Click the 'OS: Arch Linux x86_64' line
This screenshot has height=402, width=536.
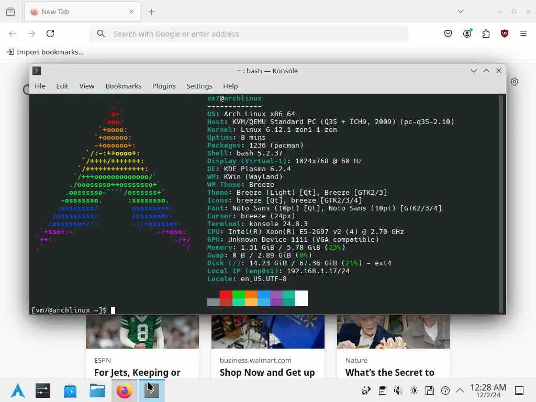coord(251,114)
